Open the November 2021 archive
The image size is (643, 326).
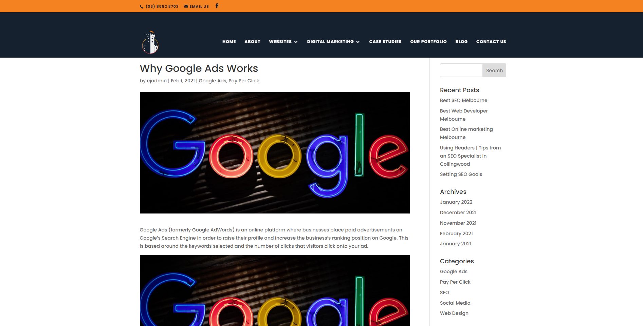458,223
